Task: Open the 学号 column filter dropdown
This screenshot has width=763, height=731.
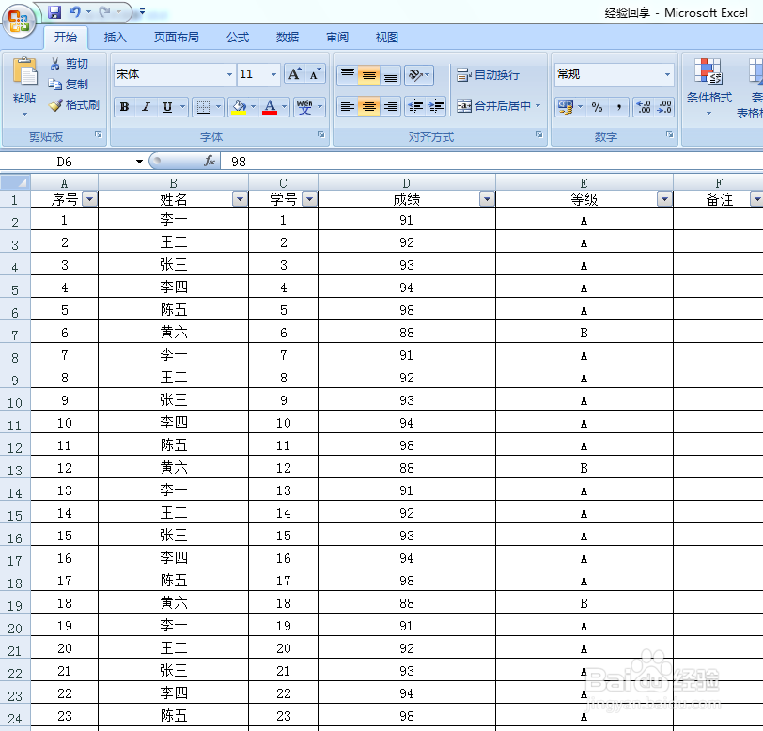Action: [x=309, y=199]
